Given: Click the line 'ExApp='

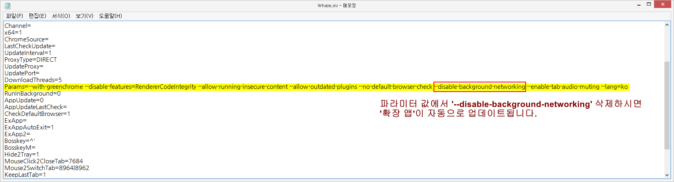Looking at the screenshot, I should point(16,121).
